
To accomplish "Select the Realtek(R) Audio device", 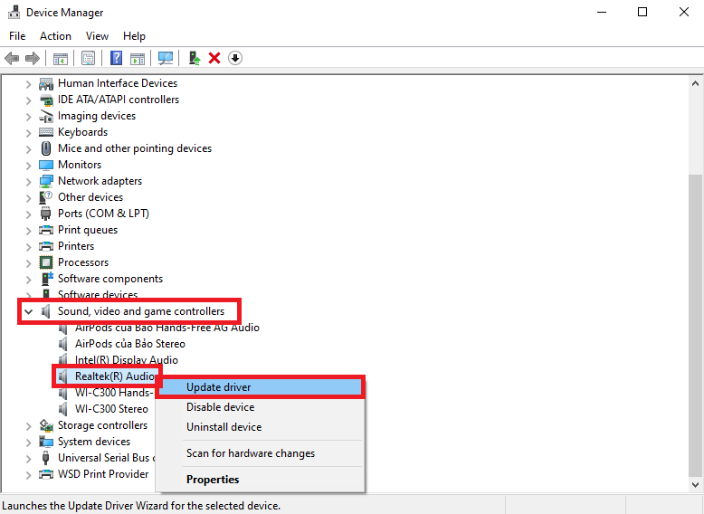I will pyautogui.click(x=115, y=376).
